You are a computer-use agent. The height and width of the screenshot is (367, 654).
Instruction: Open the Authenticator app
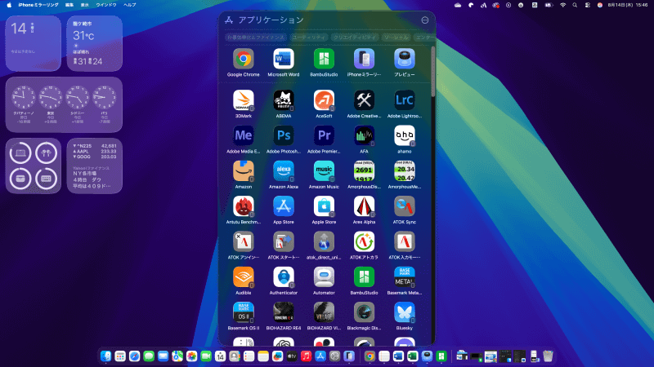click(284, 277)
